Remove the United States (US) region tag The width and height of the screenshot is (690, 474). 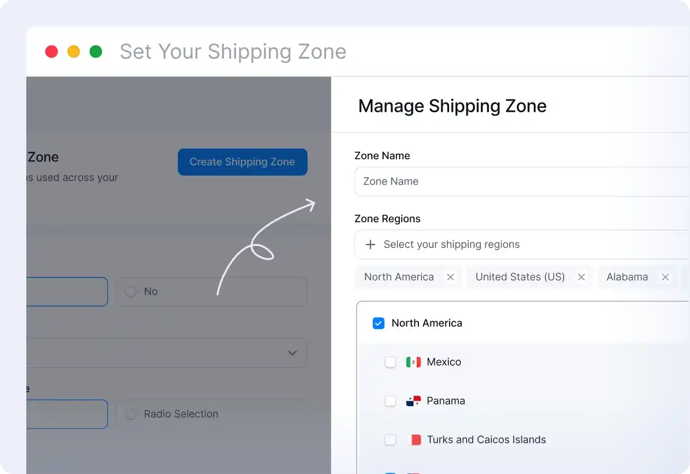[x=581, y=277]
